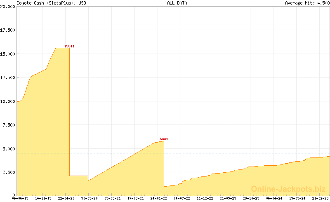The width and height of the screenshot is (330, 202).
Task: Click the 04-07-22 date tick label
Action: pyautogui.click(x=182, y=198)
